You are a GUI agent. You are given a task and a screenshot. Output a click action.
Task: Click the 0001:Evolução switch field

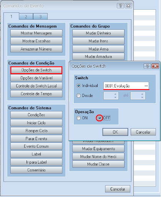coord(126,86)
